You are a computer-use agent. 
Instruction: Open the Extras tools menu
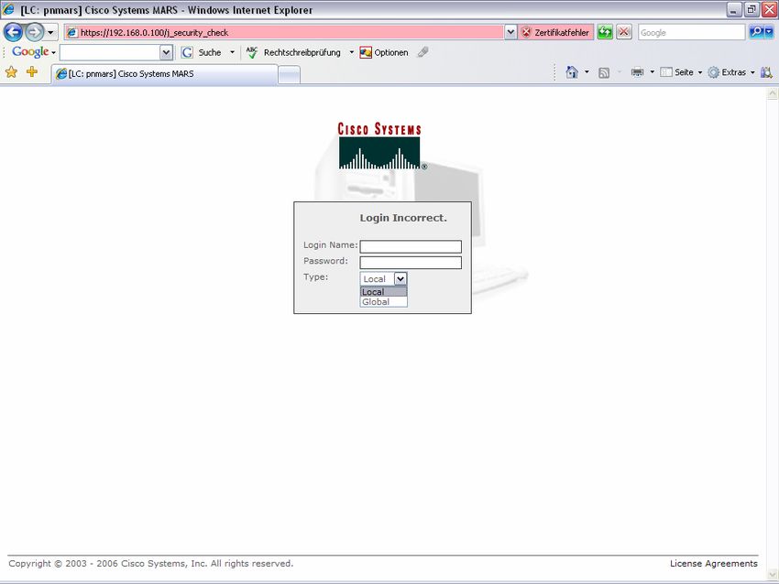click(x=730, y=72)
